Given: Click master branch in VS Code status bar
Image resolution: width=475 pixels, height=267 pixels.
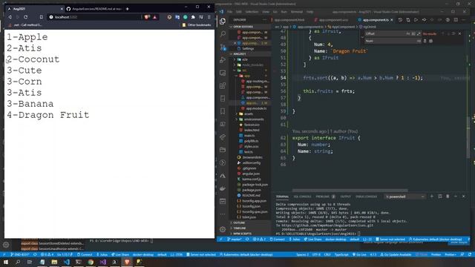Looking at the screenshot, I should (x=235, y=240).
